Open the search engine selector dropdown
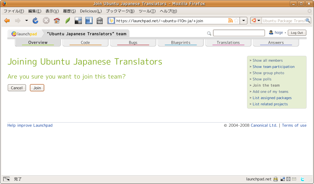Image resolution: width=314 pixels, height=184 pixels. pos(256,20)
